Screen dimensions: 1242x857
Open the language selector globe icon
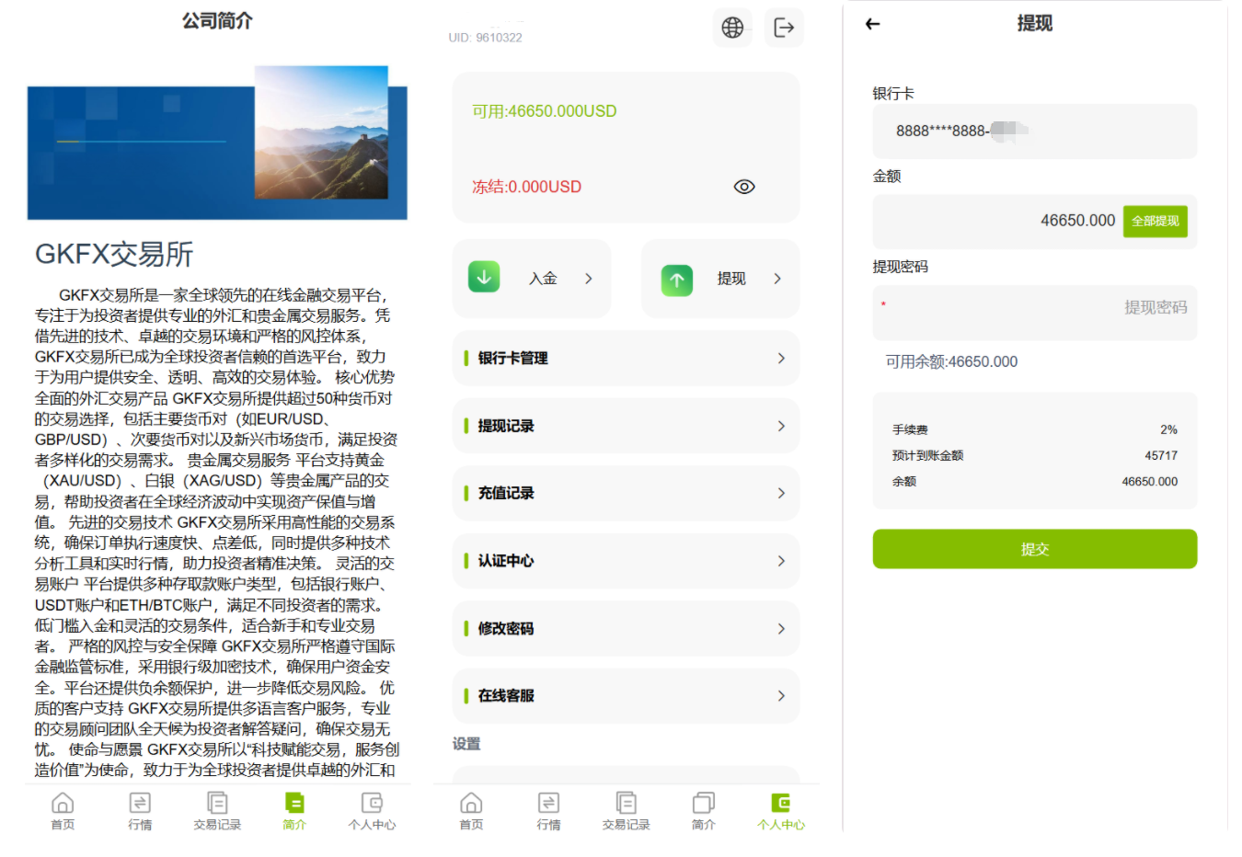(731, 28)
